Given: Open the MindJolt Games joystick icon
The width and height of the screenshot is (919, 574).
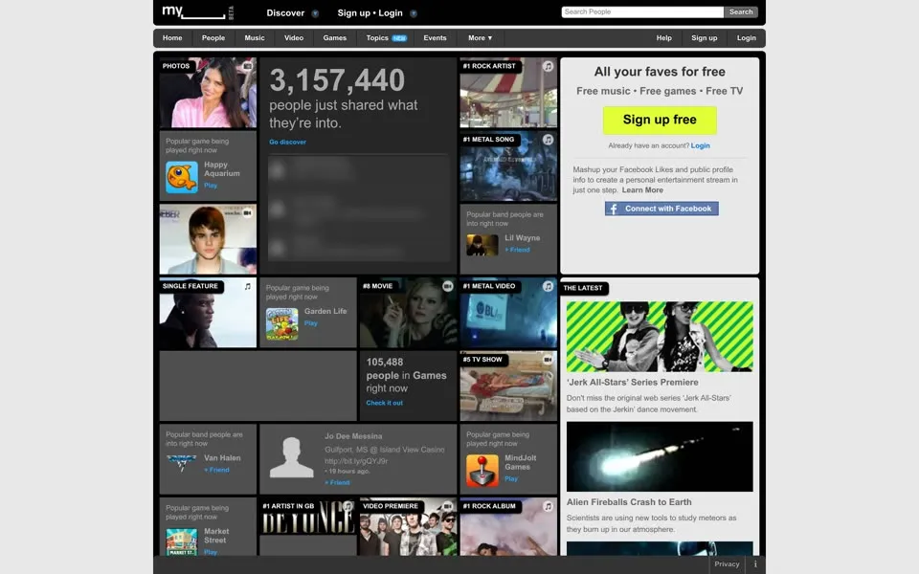Looking at the screenshot, I should tap(482, 471).
